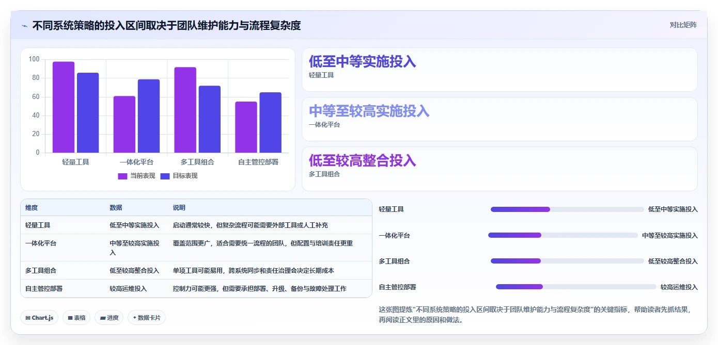Viewport: 718px width, 345px height.
Task: Click the 轻量工具 progress bar
Action: tap(567, 209)
